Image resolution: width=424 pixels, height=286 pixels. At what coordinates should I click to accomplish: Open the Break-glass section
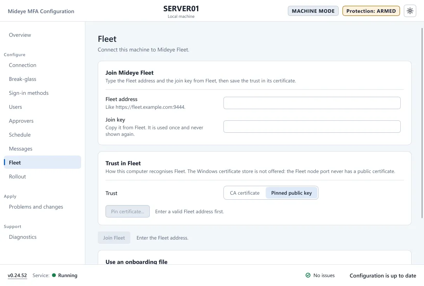coord(22,79)
